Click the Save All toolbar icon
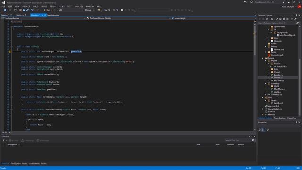The image size is (302, 170). point(27,10)
